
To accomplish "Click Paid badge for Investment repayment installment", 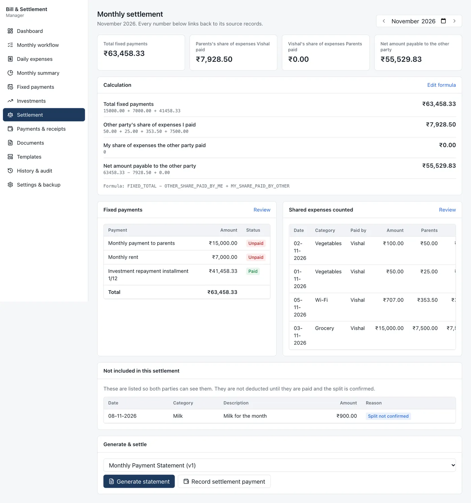I will (x=253, y=271).
